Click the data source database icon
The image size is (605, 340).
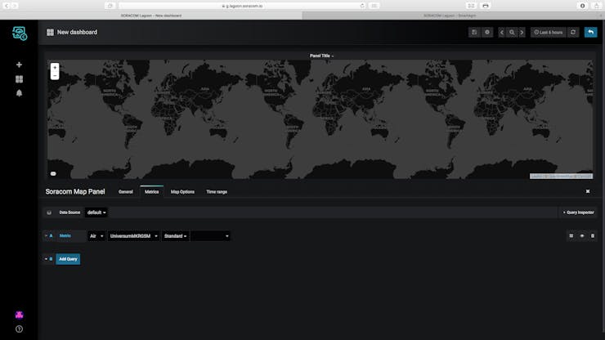(x=49, y=212)
